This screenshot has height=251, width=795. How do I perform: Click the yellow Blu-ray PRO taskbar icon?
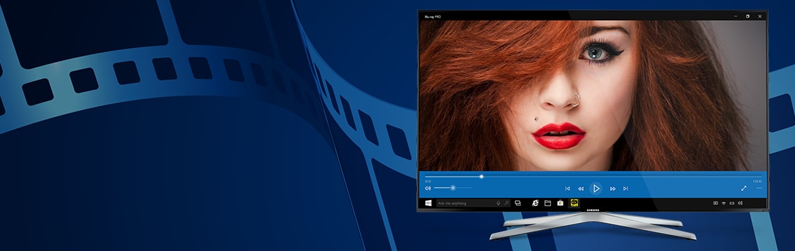(x=575, y=203)
